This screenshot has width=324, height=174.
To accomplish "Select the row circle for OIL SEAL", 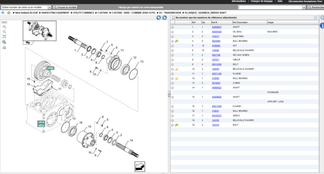I will [172, 32].
